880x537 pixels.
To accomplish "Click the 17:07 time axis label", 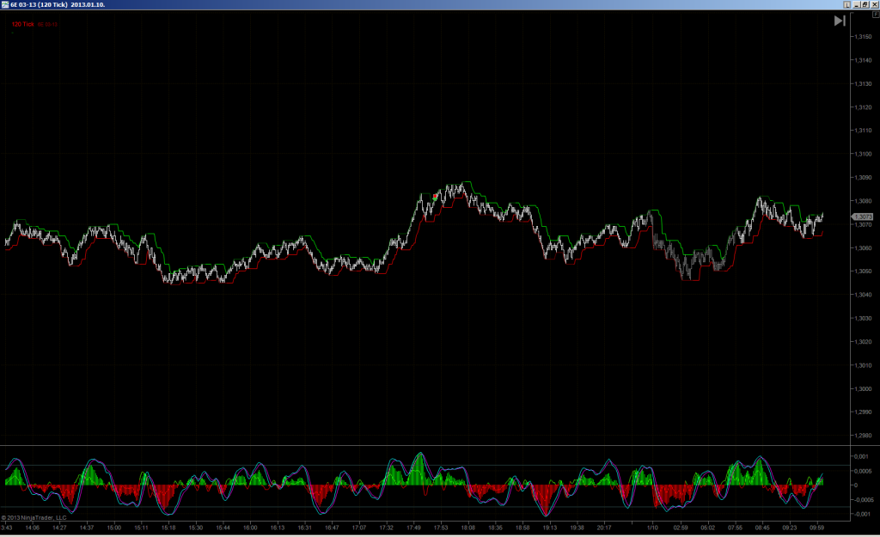I will (x=359, y=528).
